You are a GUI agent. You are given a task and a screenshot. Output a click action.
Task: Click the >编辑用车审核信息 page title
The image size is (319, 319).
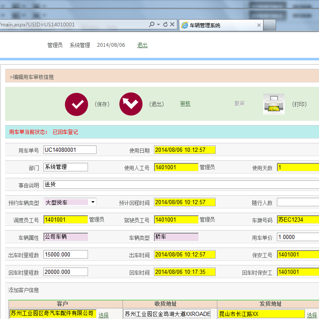[32, 77]
